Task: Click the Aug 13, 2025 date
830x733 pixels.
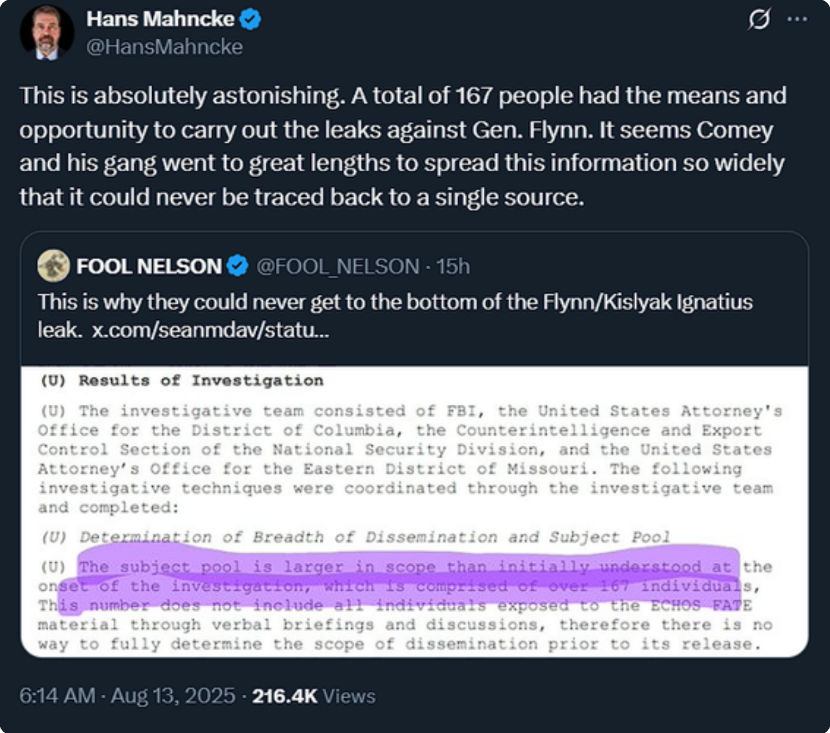Action: (173, 695)
